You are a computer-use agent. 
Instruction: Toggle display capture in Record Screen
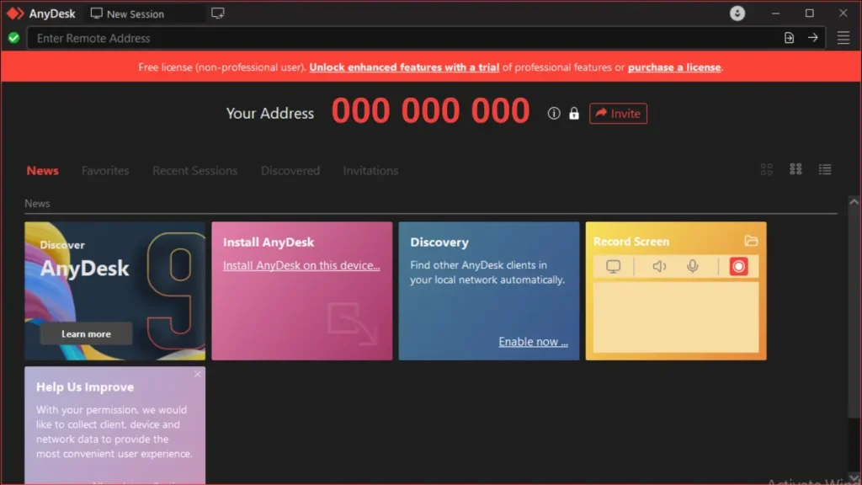click(x=613, y=266)
